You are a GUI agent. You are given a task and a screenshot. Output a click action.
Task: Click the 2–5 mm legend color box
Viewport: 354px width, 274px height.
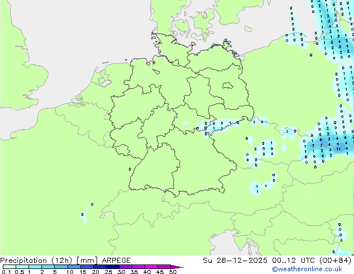(x=48, y=267)
